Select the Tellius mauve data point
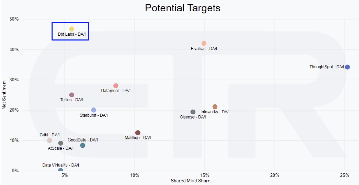The width and height of the screenshot is (359, 185). (72, 95)
